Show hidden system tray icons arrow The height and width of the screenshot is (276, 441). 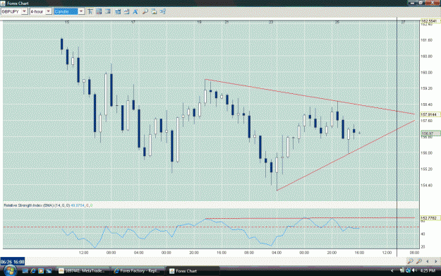point(392,271)
